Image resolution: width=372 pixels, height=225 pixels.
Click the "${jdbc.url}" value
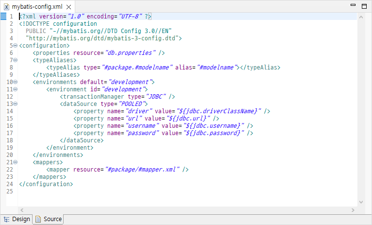click(x=188, y=119)
